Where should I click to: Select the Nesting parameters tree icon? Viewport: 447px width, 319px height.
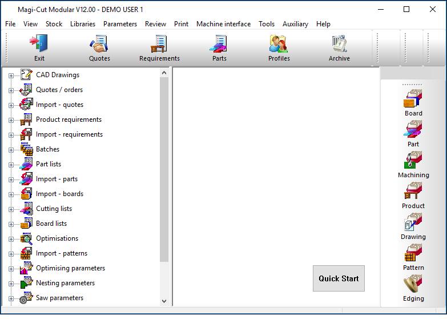[26, 283]
